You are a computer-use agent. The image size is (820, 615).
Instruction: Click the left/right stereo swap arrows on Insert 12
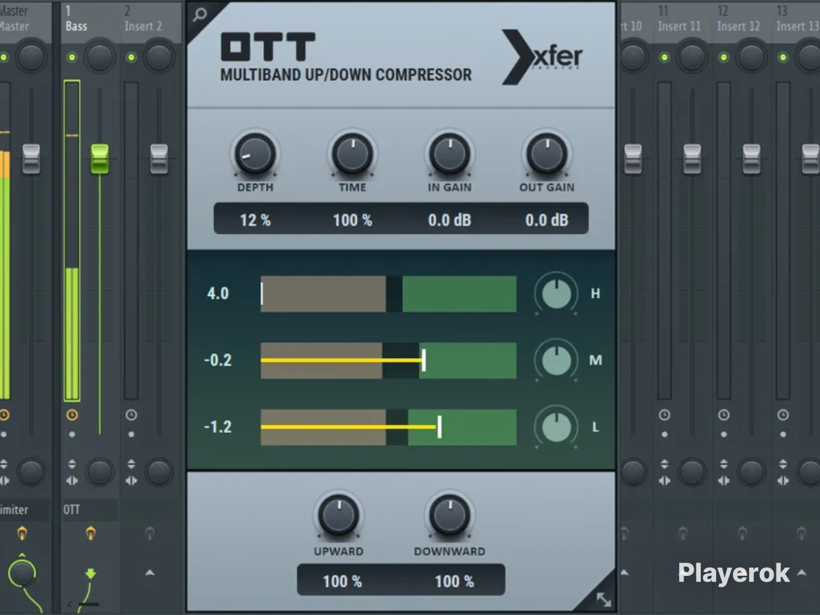tap(724, 480)
